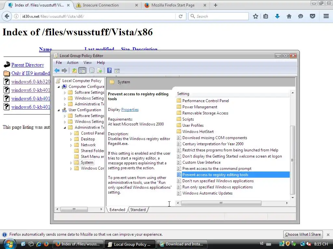Click the Properties toolbar icon

[x=92, y=70]
